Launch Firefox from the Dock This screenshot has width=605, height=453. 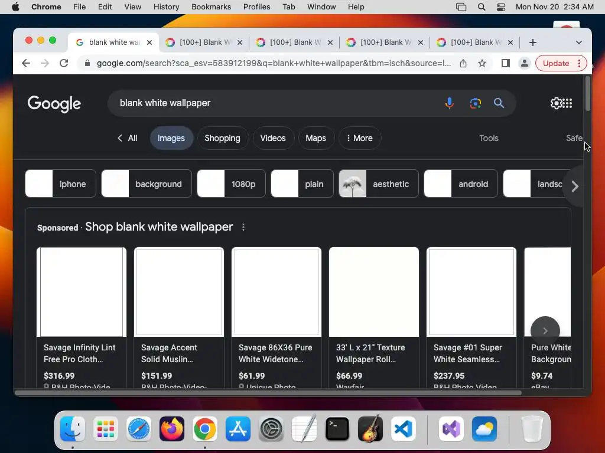[x=172, y=429]
